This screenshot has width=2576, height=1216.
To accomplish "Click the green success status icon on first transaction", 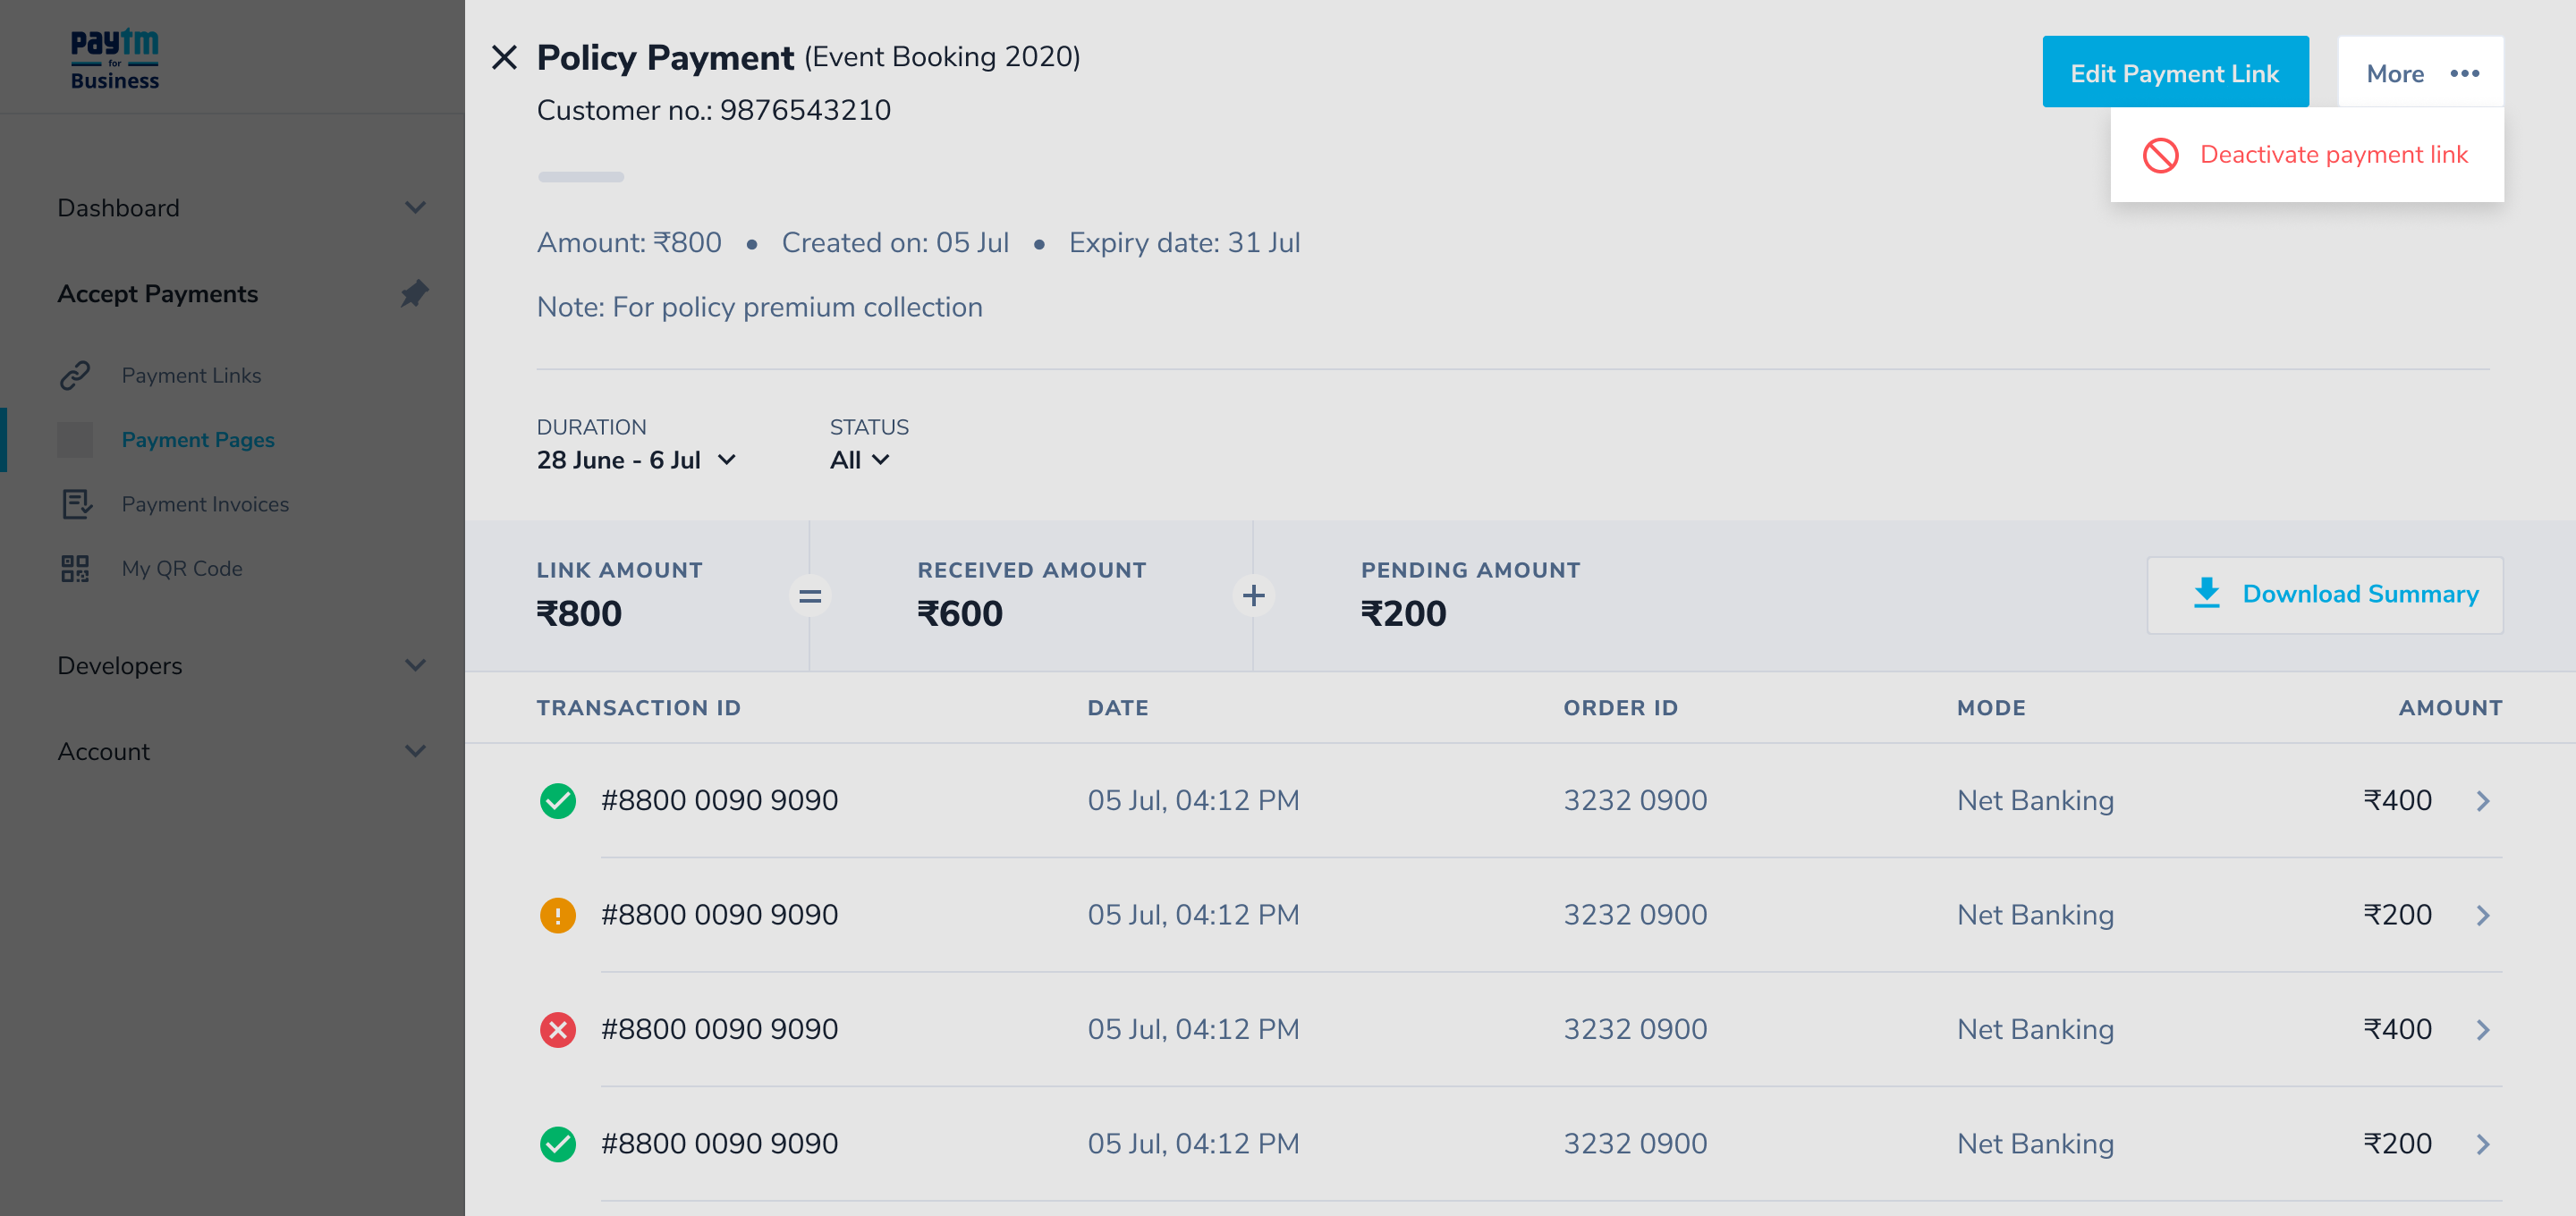I will (x=558, y=799).
